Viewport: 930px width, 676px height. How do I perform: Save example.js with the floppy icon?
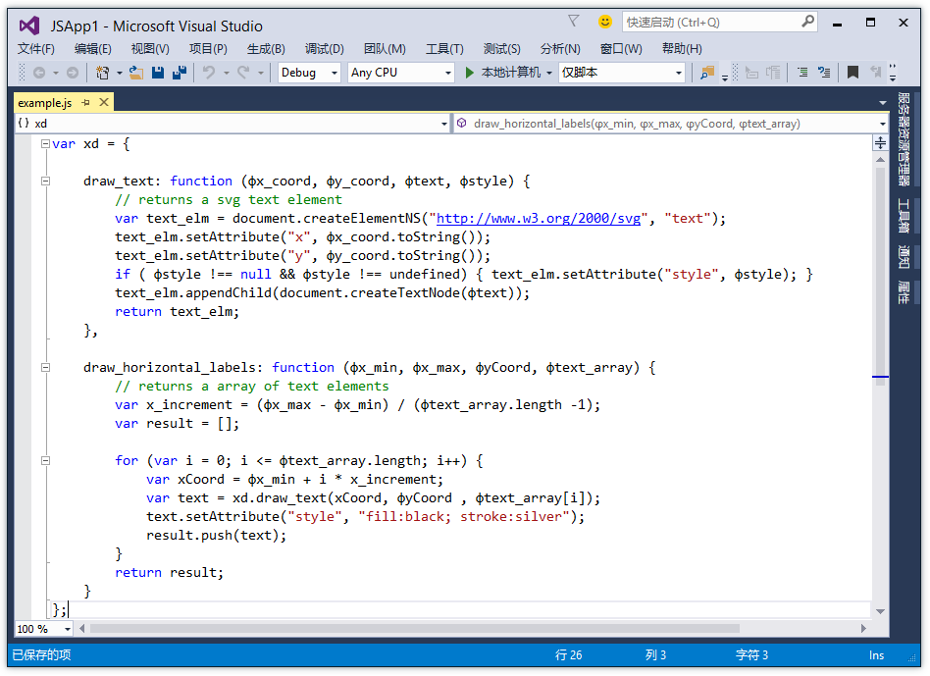(x=158, y=73)
